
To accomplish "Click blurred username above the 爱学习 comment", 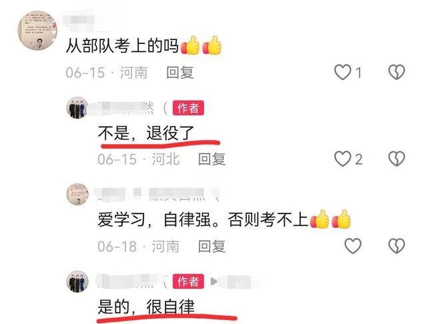I will tap(157, 193).
